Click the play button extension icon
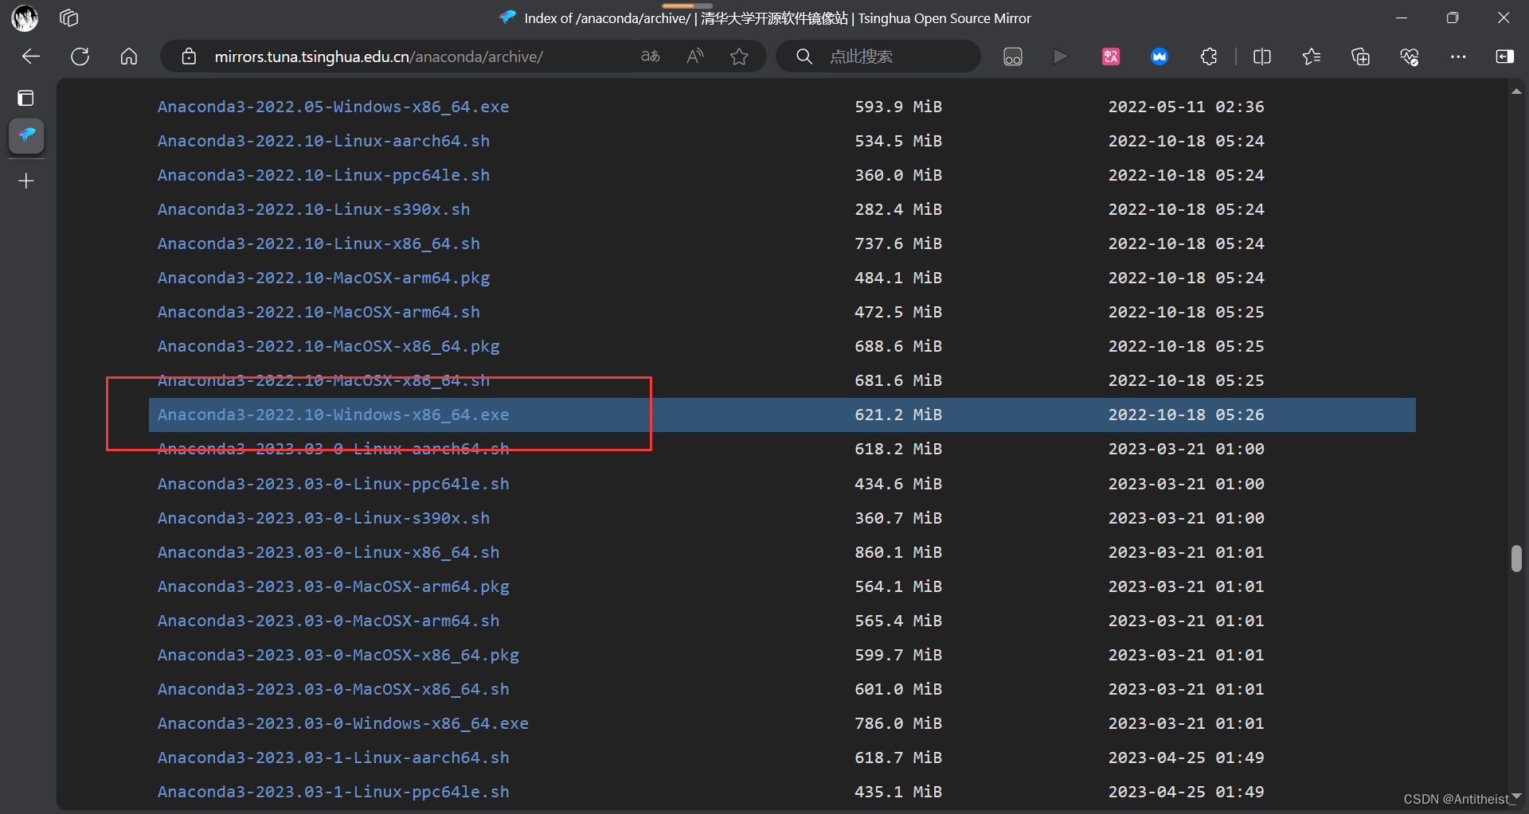This screenshot has height=814, width=1529. (x=1061, y=56)
